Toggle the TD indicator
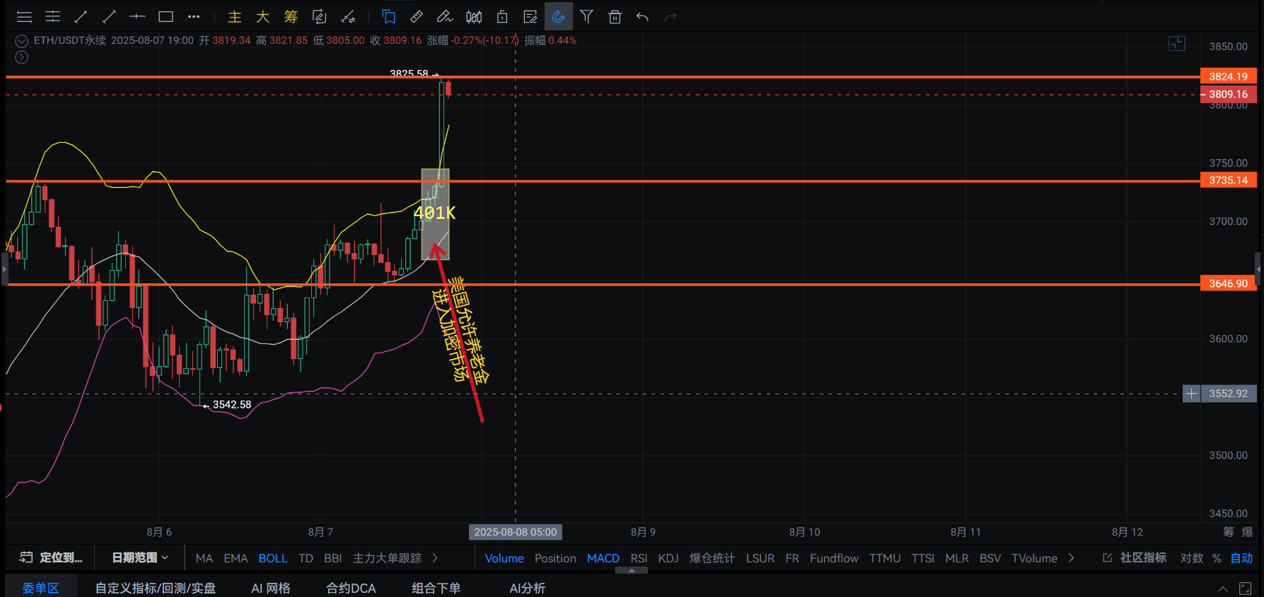 tap(306, 558)
